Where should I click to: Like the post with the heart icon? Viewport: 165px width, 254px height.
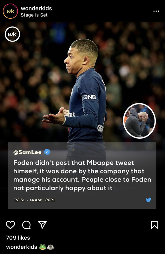click(x=10, y=225)
